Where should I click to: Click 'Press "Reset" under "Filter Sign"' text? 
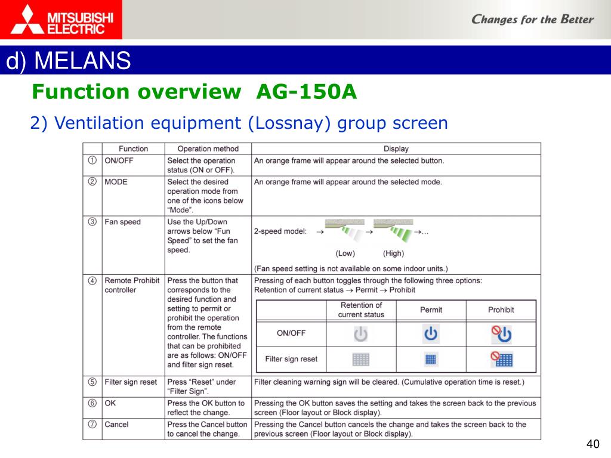(202, 386)
